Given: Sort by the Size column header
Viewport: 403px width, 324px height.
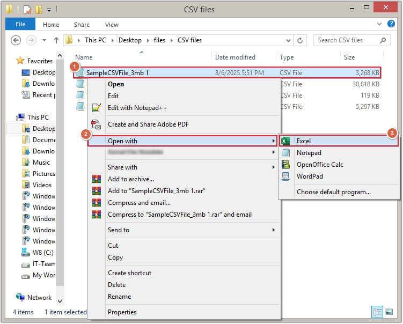Looking at the screenshot, I should [349, 57].
